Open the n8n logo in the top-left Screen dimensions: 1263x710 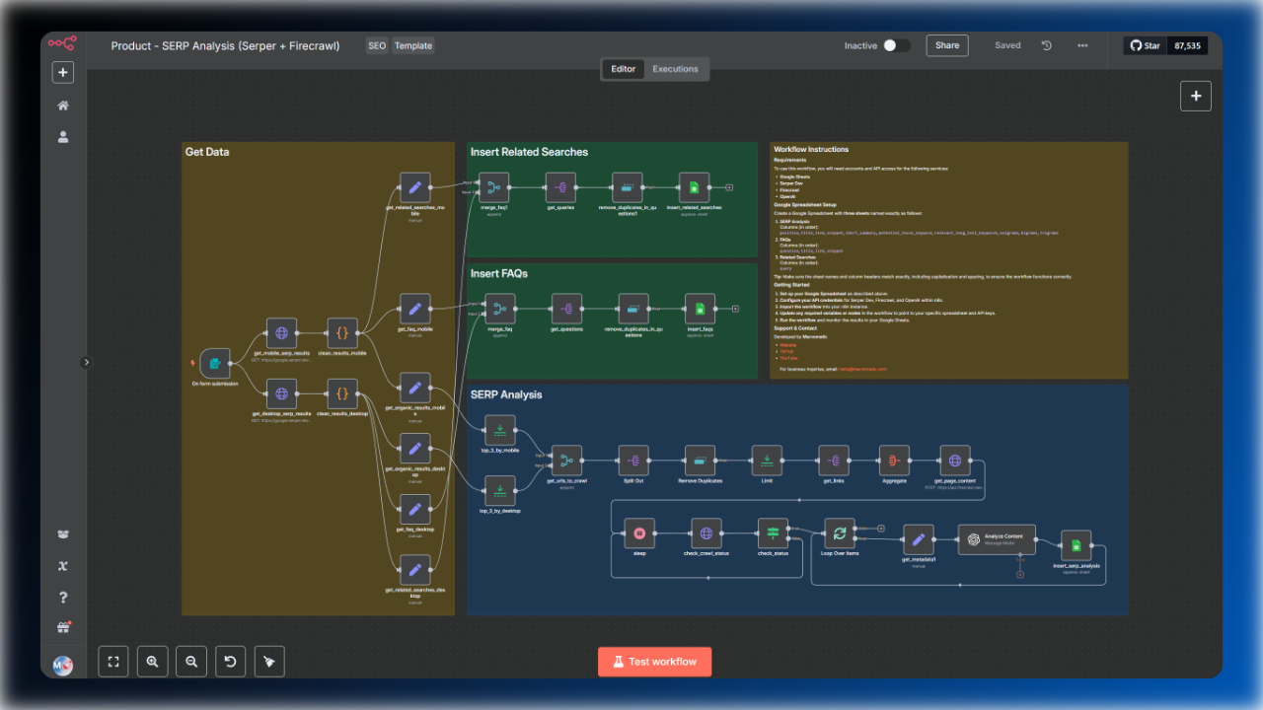(x=63, y=43)
